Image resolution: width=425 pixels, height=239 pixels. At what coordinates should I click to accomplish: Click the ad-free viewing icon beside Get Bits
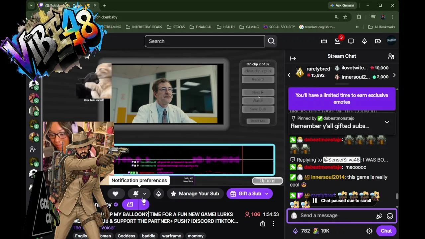pyautogui.click(x=378, y=41)
